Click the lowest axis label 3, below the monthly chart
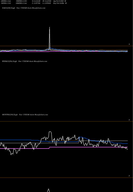This screenshot has height=192, width=133. pyautogui.click(x=129, y=176)
